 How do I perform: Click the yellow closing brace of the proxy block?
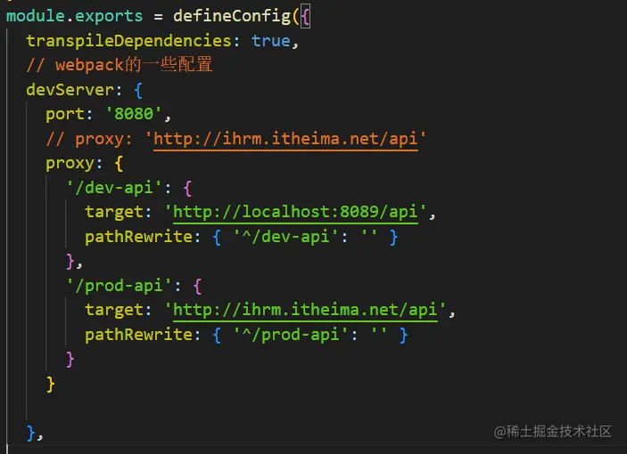point(50,385)
